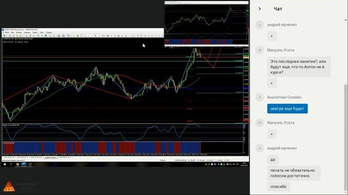Click the oscillator indicator subwindow
The height and width of the screenshot is (195, 348).
122,132
